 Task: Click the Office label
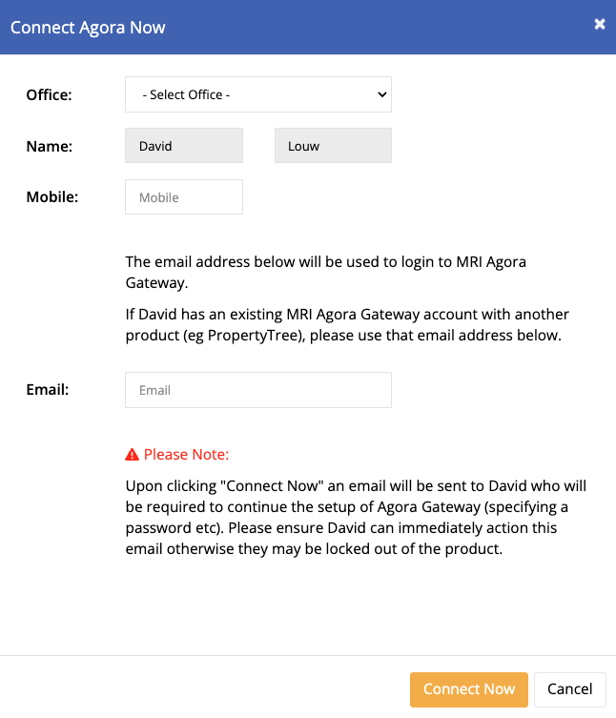pyautogui.click(x=49, y=94)
